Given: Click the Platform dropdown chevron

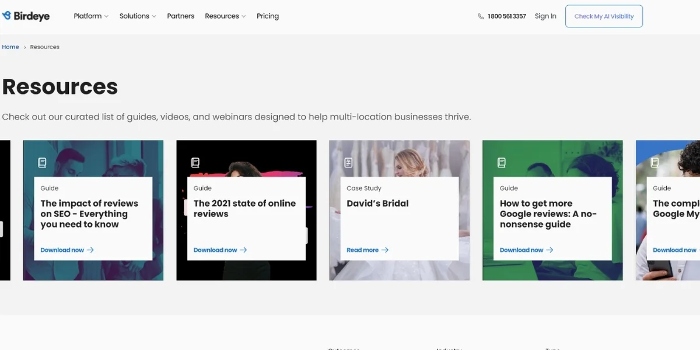Looking at the screenshot, I should point(106,16).
